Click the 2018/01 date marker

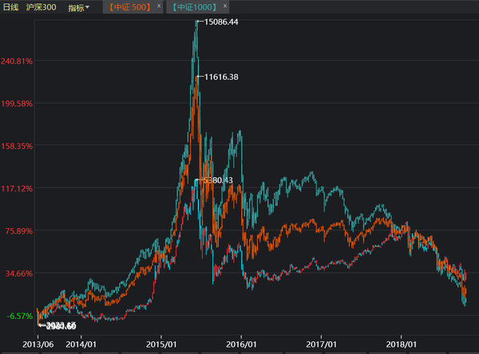coord(401,344)
